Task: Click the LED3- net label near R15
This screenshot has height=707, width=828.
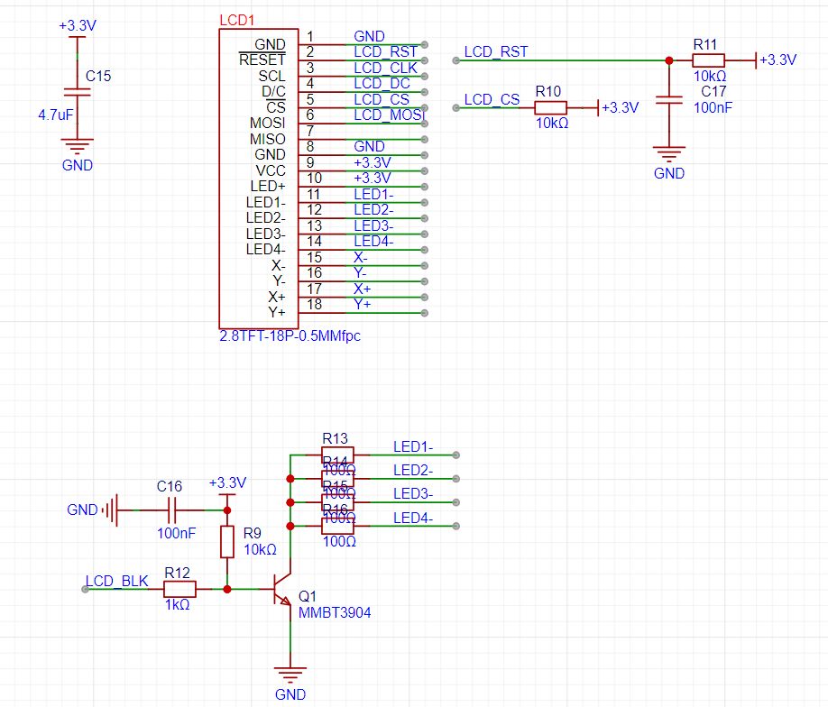Action: pyautogui.click(x=413, y=493)
